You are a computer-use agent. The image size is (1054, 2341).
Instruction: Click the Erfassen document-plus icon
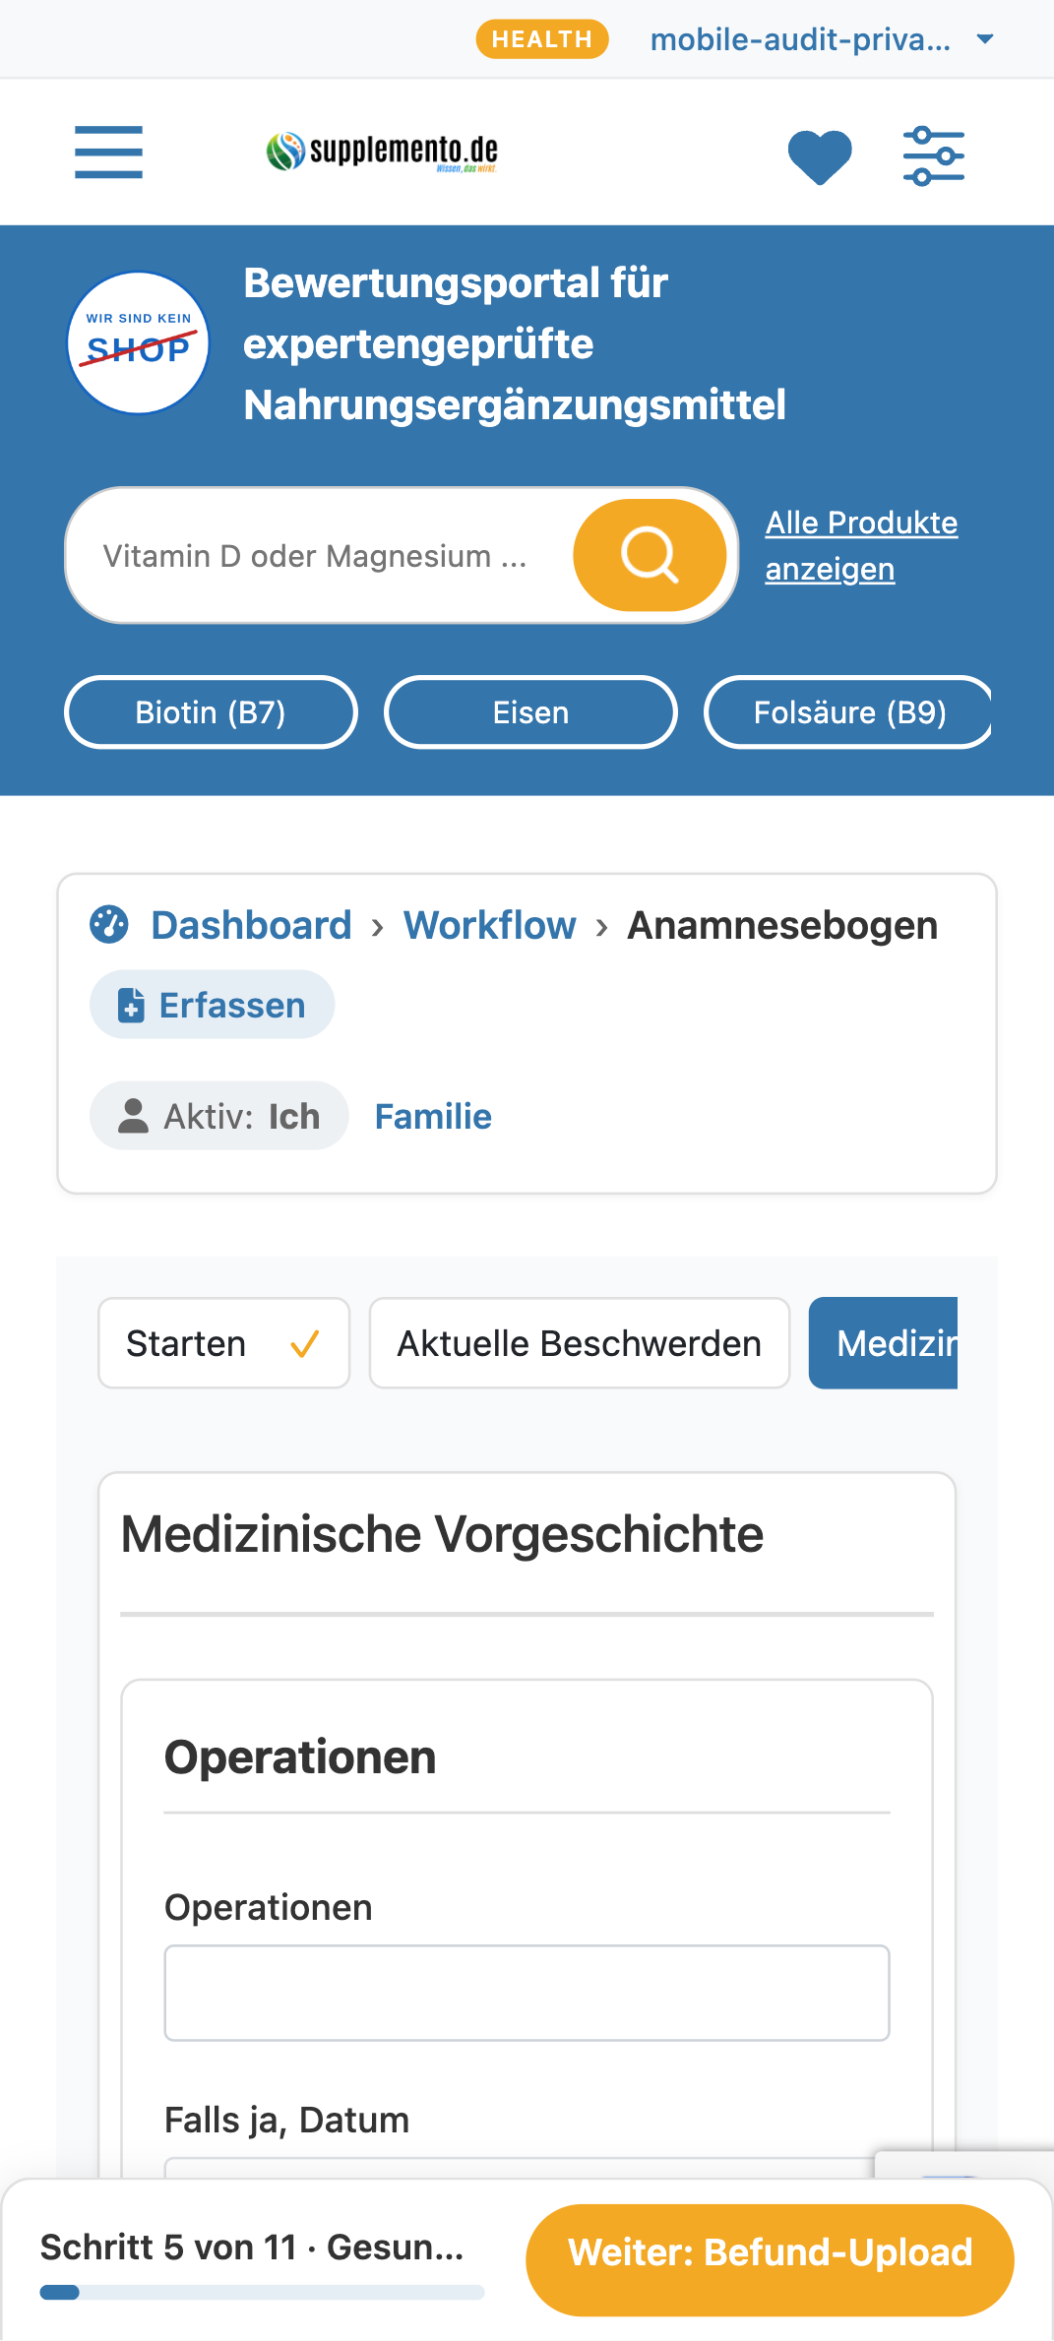[131, 1005]
